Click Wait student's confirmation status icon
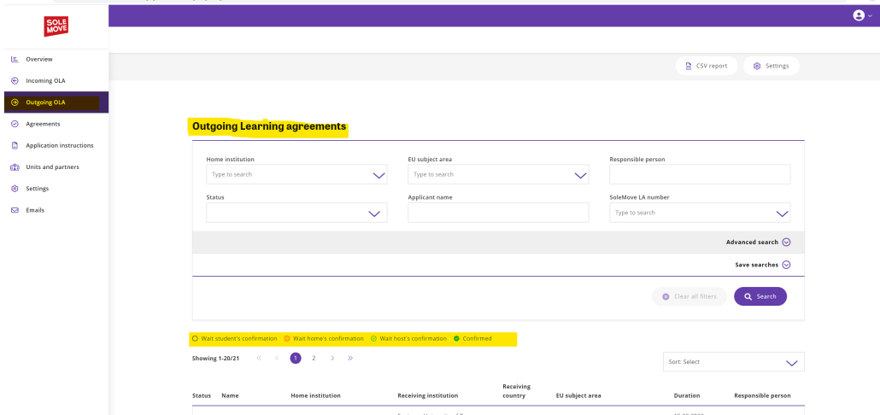The image size is (880, 415). [196, 339]
